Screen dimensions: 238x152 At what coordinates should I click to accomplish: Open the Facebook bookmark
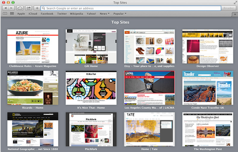point(47,14)
